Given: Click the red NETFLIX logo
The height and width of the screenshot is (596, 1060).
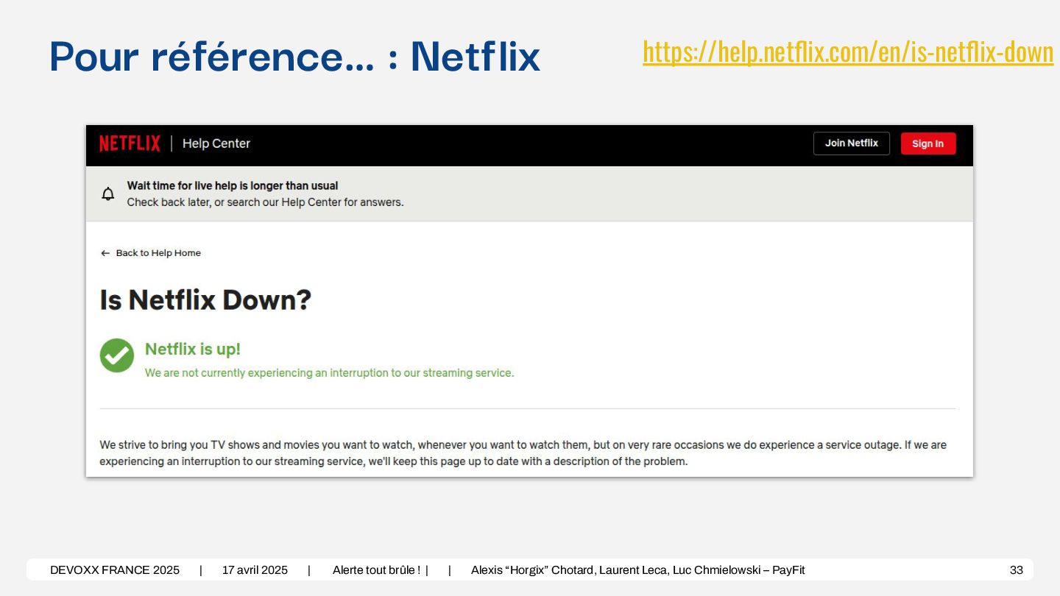Looking at the screenshot, I should pyautogui.click(x=130, y=143).
